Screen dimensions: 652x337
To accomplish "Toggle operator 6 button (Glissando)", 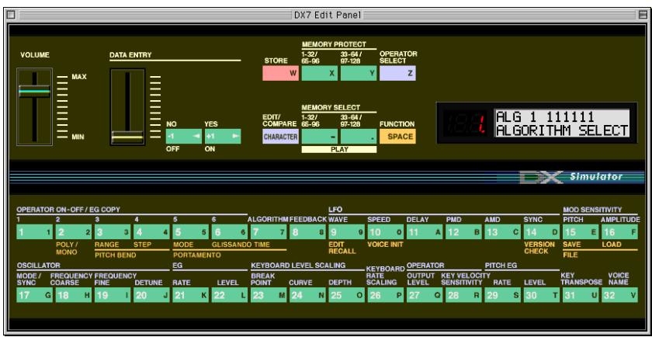I will point(230,232).
